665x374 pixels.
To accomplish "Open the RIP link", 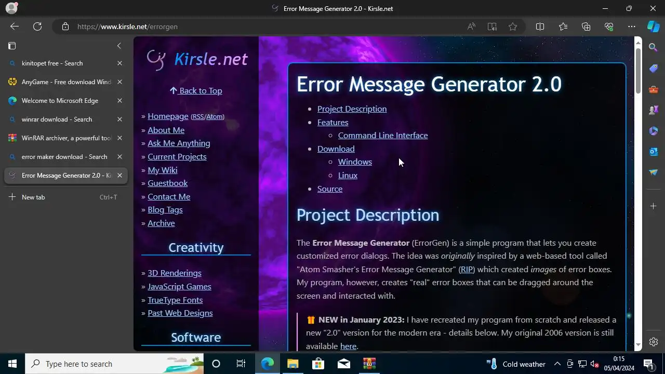I will coord(467,270).
